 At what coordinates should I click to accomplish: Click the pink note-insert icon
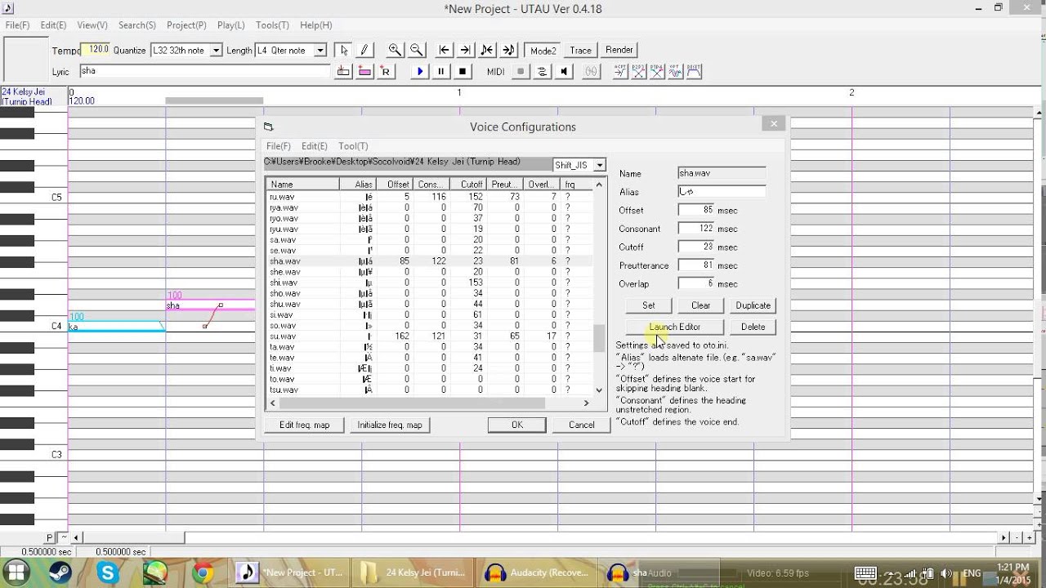pyautogui.click(x=364, y=72)
